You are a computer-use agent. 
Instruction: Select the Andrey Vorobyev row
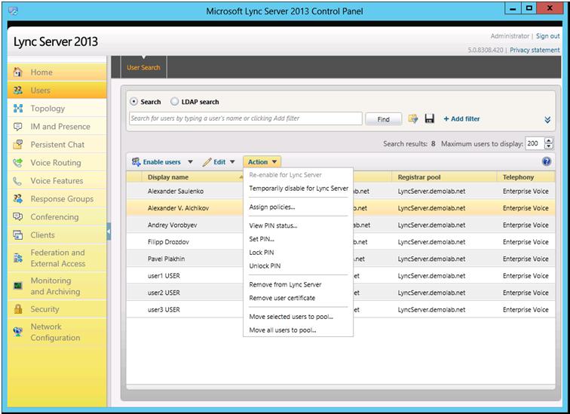(x=341, y=225)
